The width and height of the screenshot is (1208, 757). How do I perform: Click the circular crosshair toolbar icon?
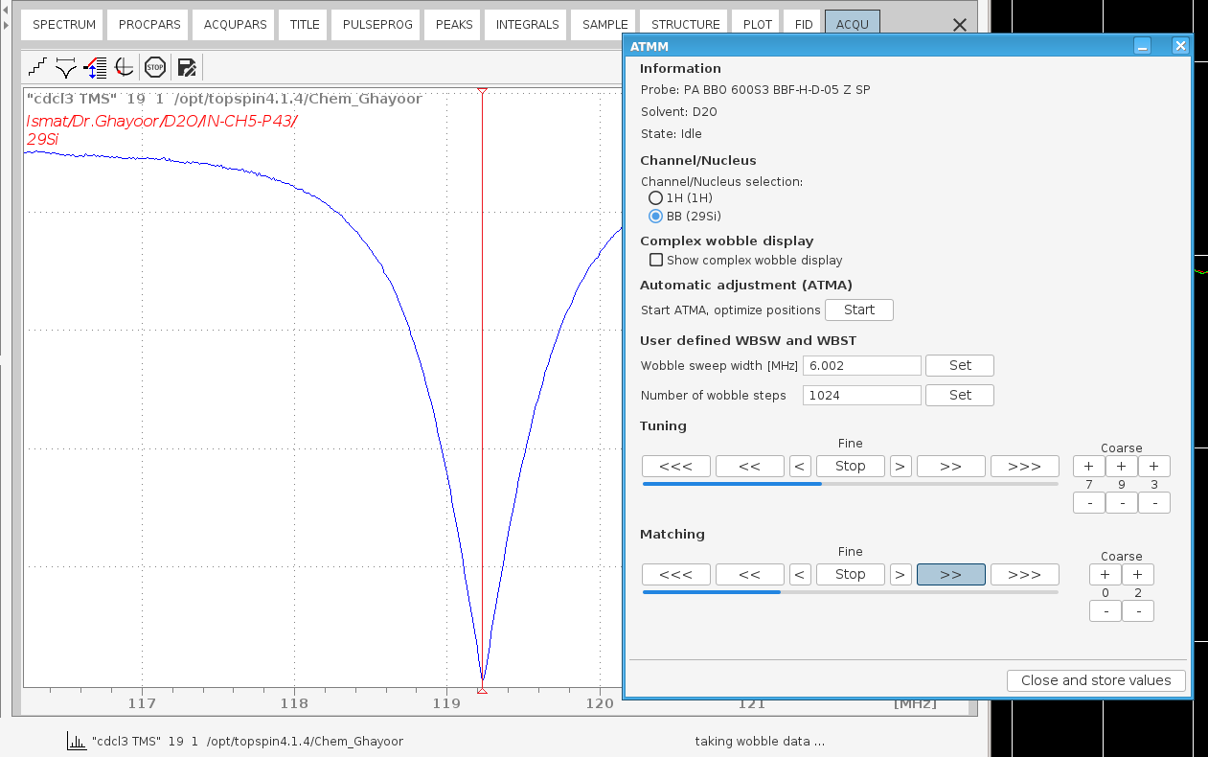pyautogui.click(x=124, y=67)
